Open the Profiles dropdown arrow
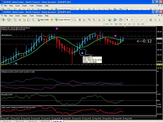This screenshot has width=163, height=122. pos(11,20)
